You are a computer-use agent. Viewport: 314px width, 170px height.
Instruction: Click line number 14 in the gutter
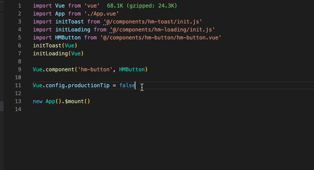coord(18,109)
